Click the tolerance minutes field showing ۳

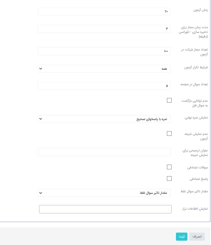(x=104, y=29)
